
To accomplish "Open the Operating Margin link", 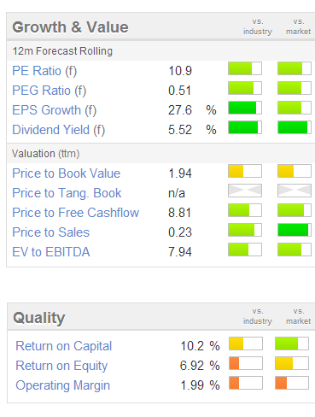I will [x=62, y=385].
